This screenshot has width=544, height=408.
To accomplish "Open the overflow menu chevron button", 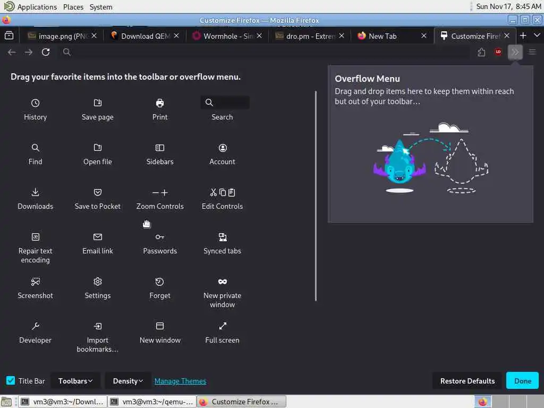I will click(515, 52).
